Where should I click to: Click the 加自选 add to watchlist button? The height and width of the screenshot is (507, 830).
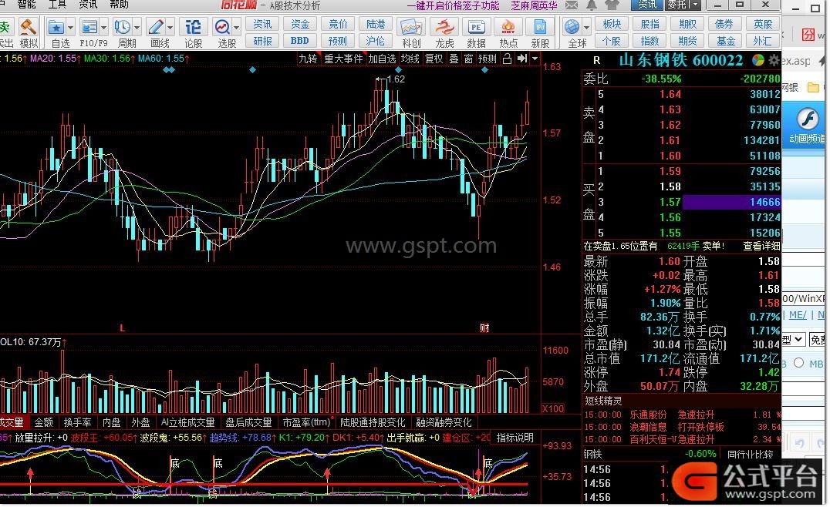point(382,59)
